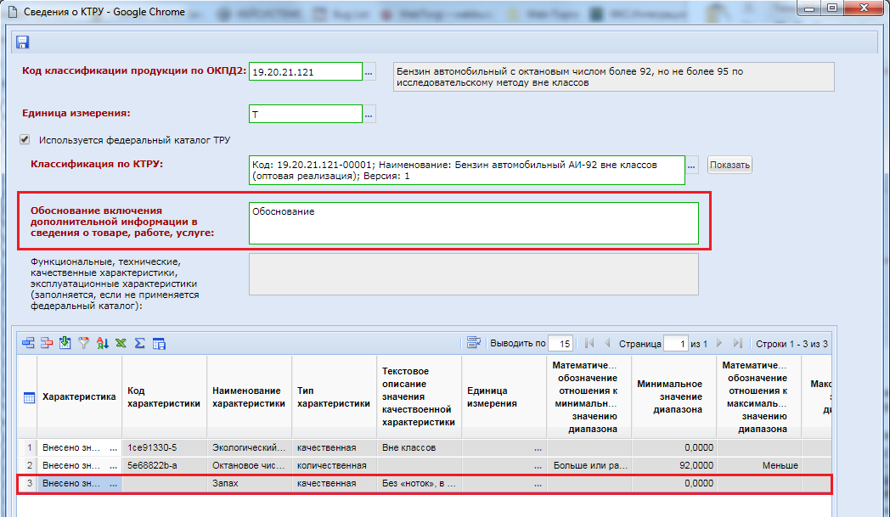
Task: Export grid with the Excel icon
Action: (121, 343)
